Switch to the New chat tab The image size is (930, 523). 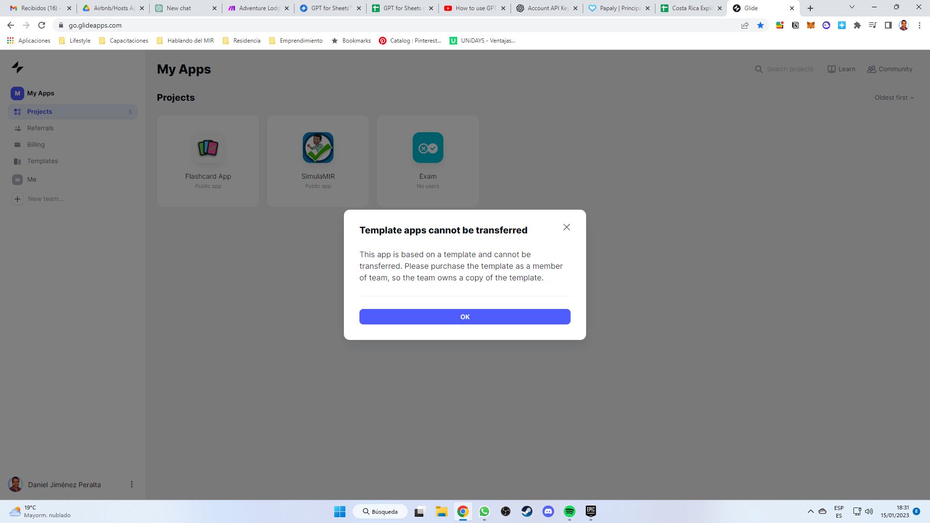pos(179,8)
